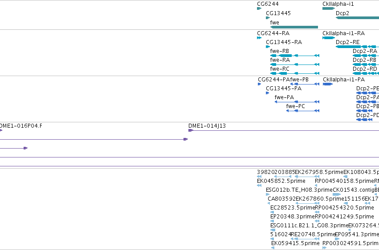Select the CkIIalpha-i1 gene label
This screenshot has width=379, height=250.
[338, 4]
